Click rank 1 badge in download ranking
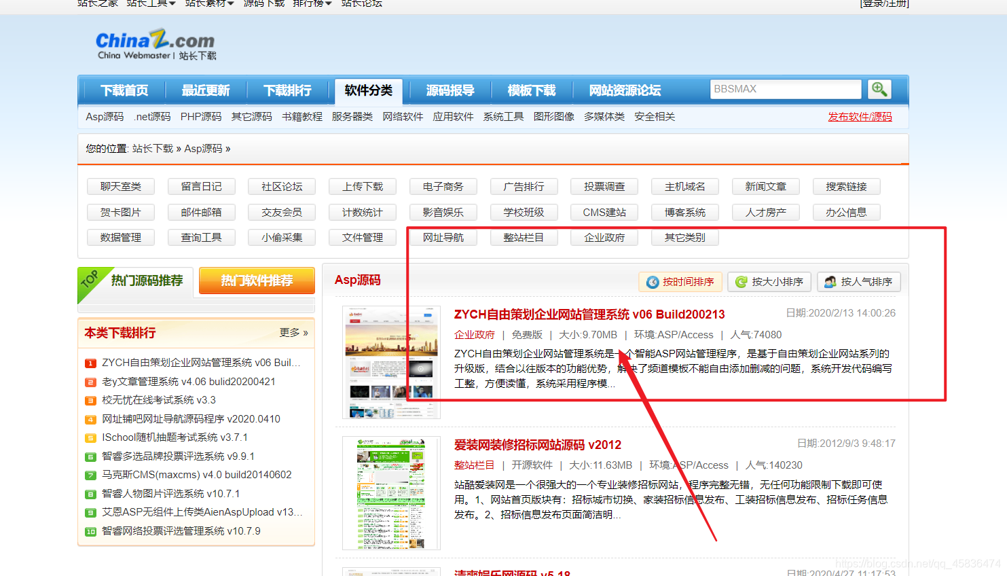Image resolution: width=1007 pixels, height=576 pixels. 90,363
